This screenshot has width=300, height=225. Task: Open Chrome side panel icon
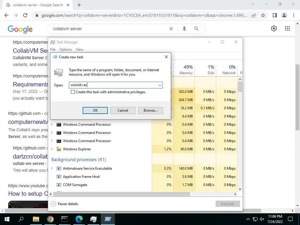click(x=275, y=15)
